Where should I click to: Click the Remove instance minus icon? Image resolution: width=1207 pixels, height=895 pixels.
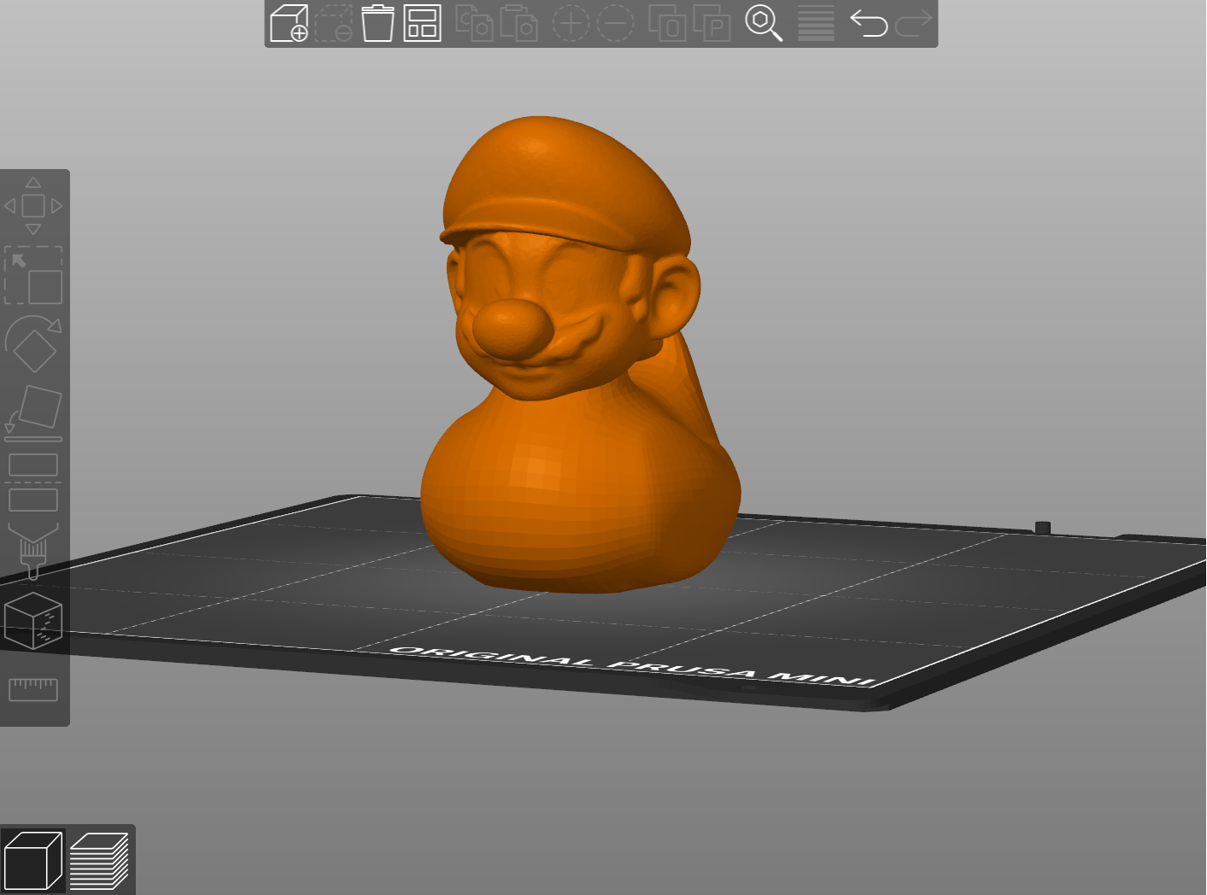(615, 23)
